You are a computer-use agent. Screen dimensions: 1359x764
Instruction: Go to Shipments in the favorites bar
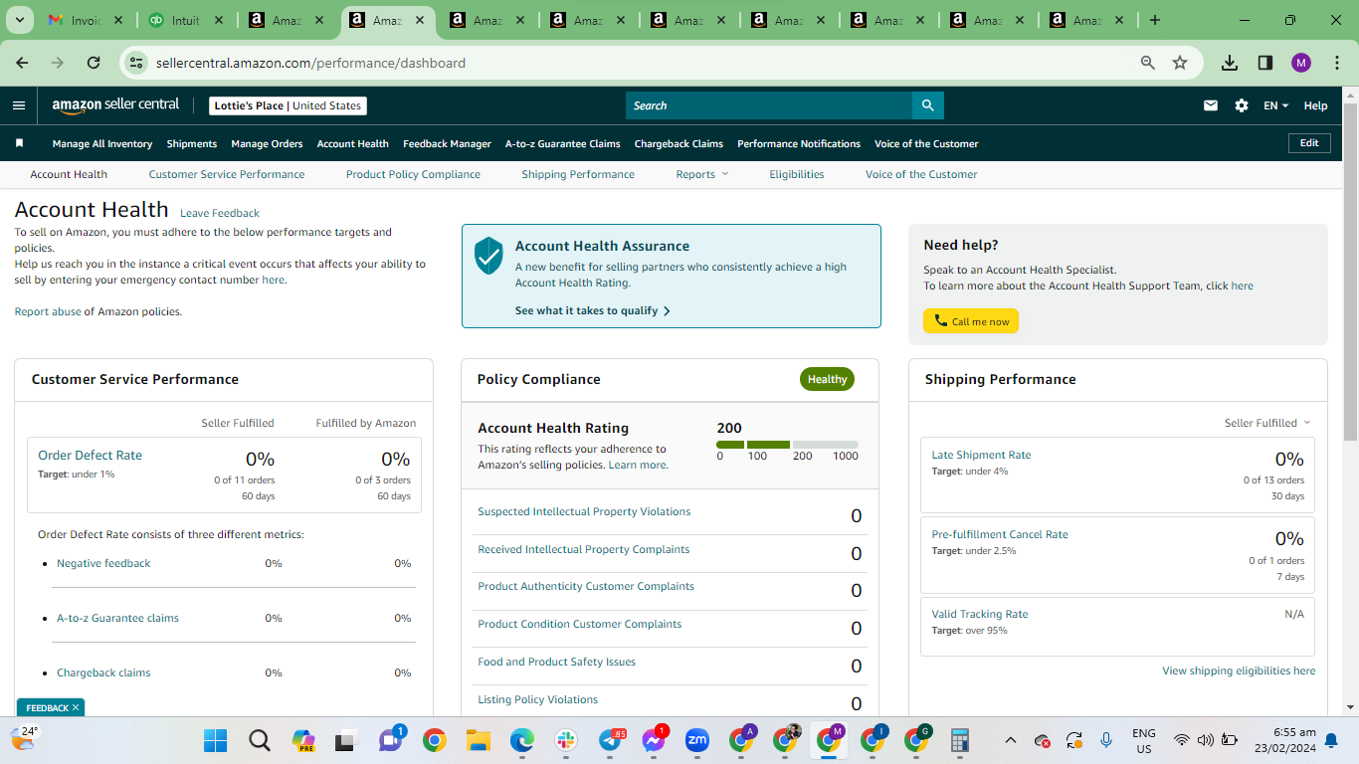click(192, 143)
